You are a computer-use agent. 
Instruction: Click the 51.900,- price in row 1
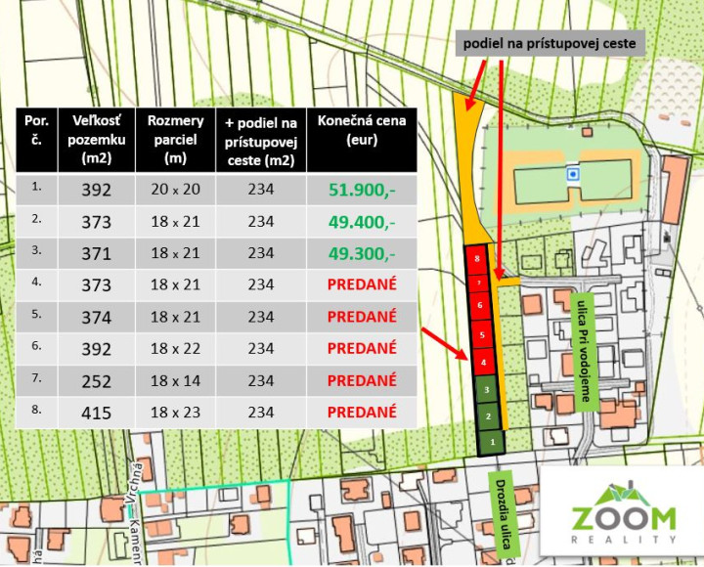tap(362, 190)
